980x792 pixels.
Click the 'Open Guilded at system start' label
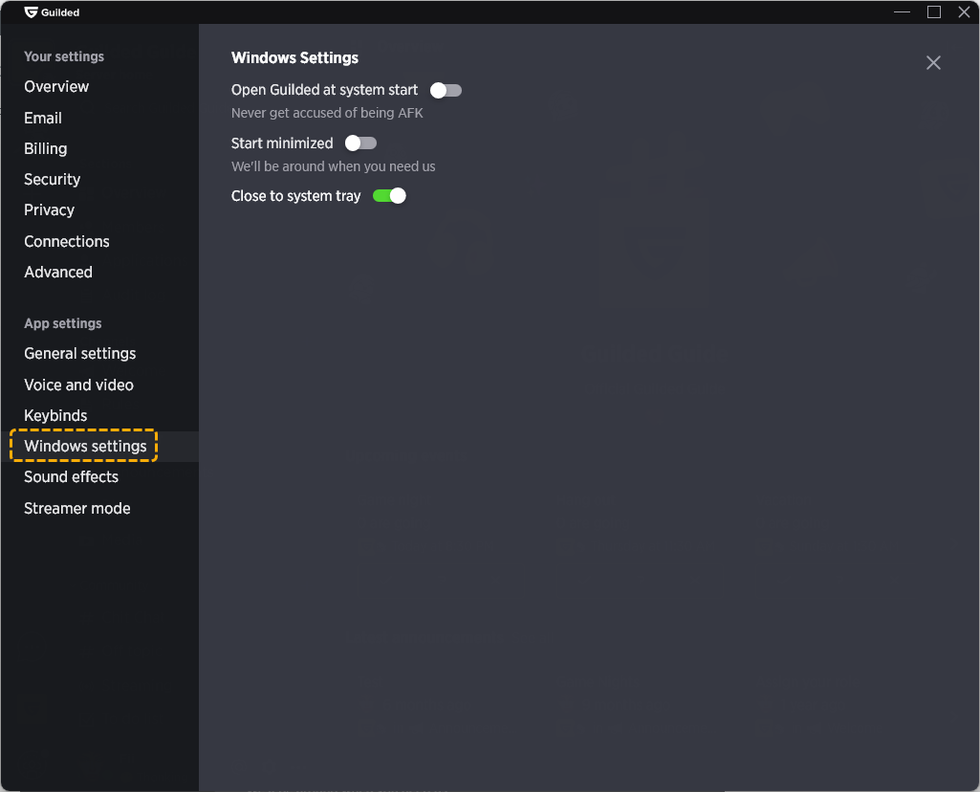tap(324, 90)
